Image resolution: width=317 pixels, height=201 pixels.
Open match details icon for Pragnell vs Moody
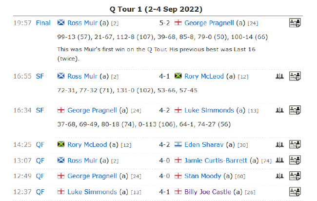(x=295, y=176)
